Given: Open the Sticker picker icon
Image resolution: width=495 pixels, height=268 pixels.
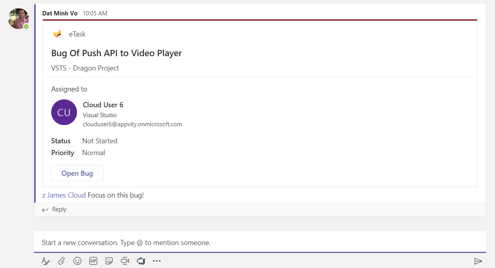Looking at the screenshot, I should tap(109, 261).
